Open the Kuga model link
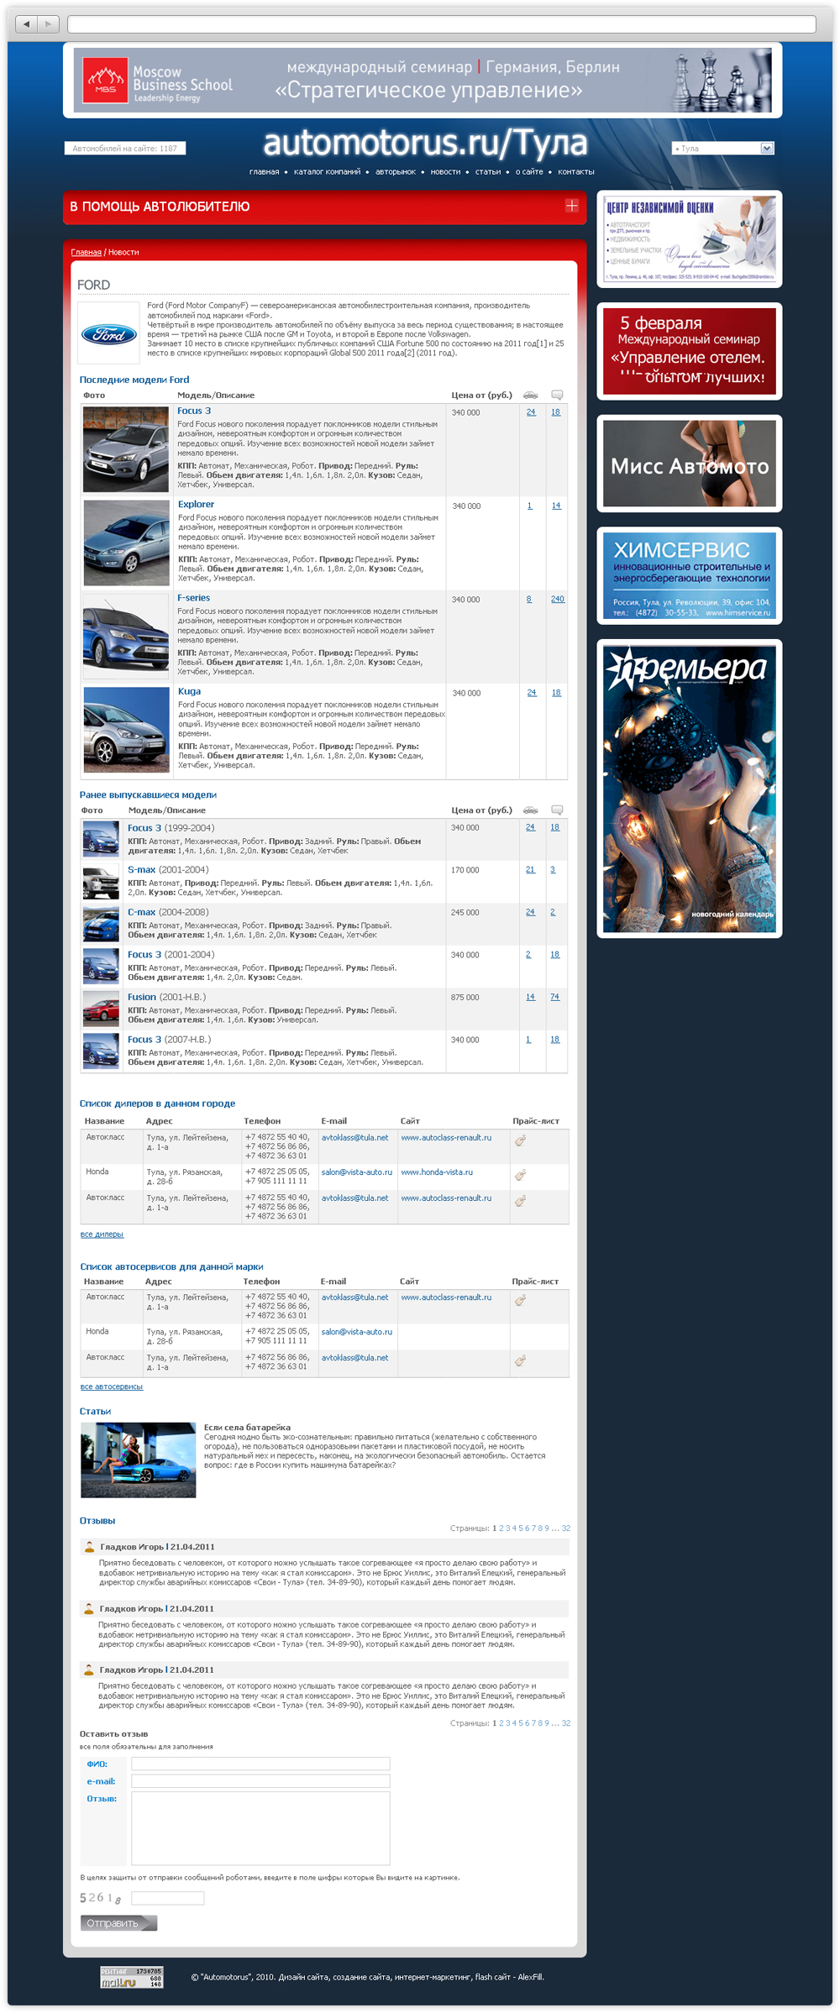 click(x=189, y=691)
